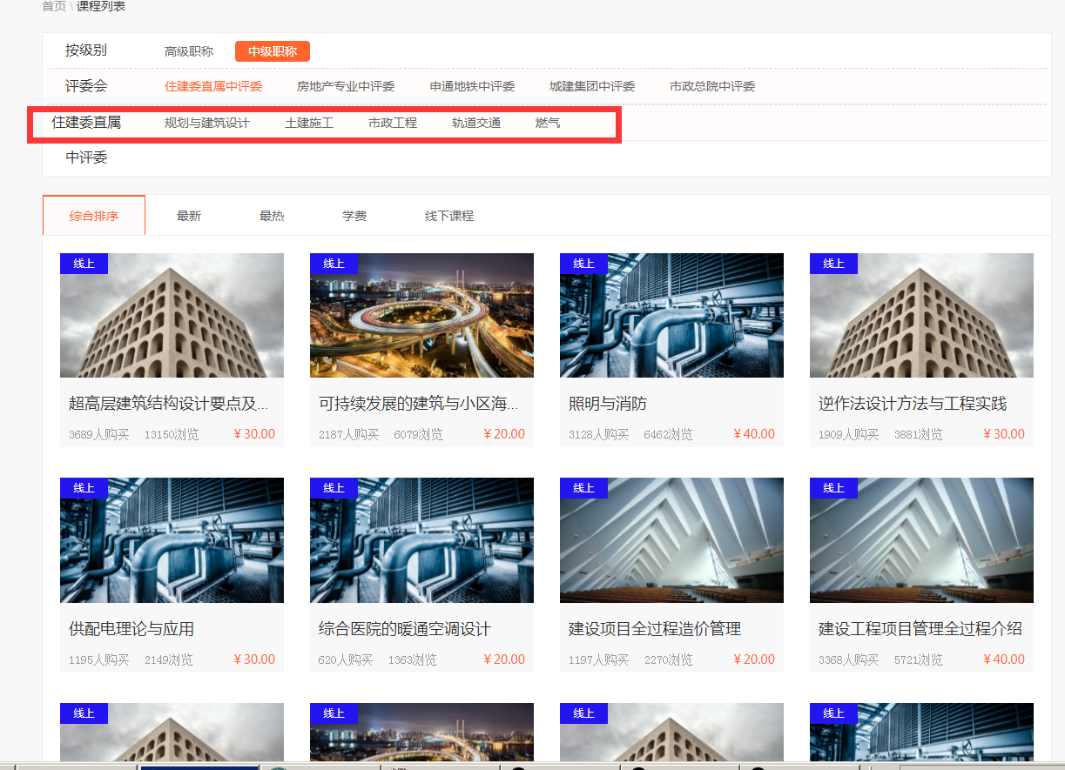The image size is (1065, 770).
Task: Click course title 综合医院的暖通空调设计
Action: (x=405, y=629)
